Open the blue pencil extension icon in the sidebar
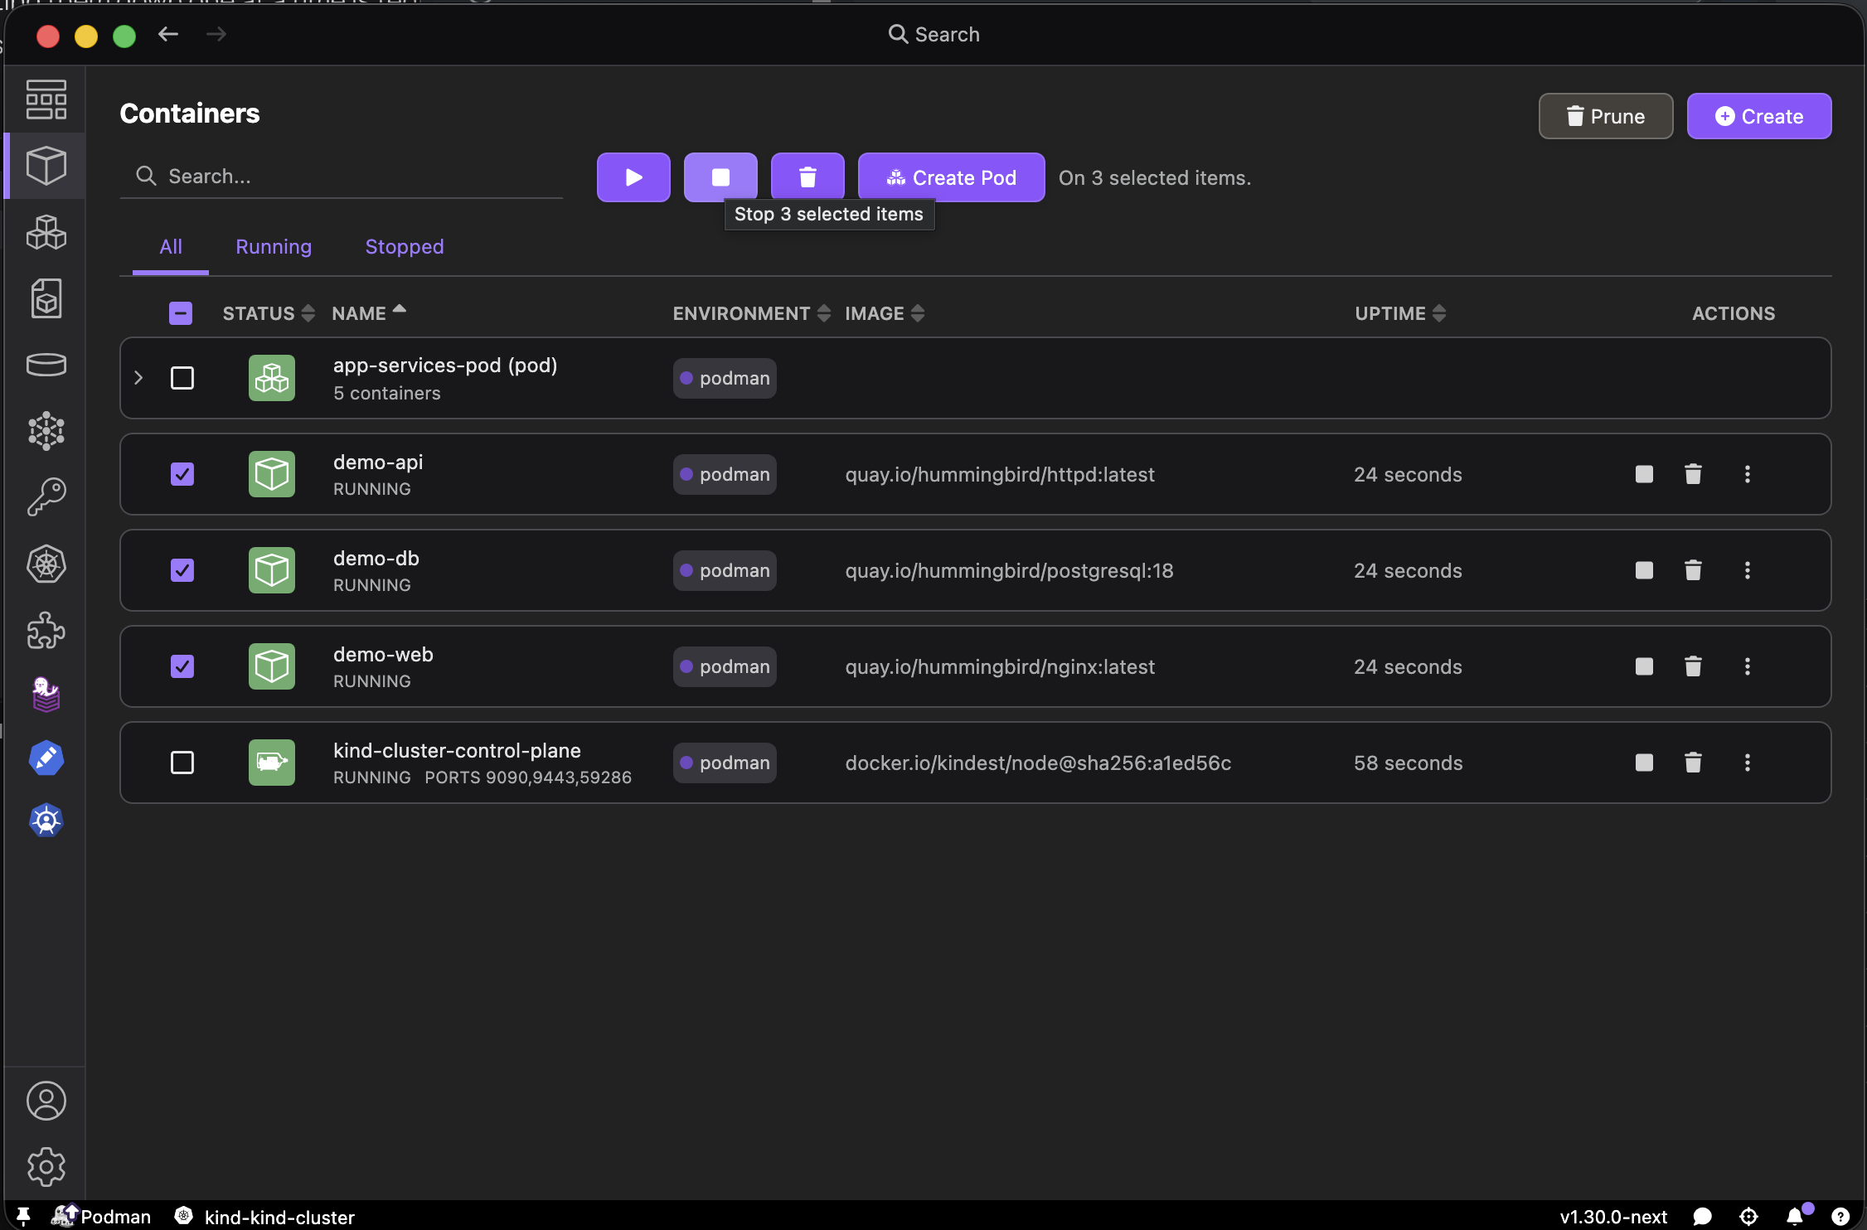 (46, 758)
